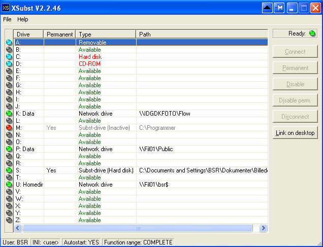Click the roll-up arrow button in title bar
This screenshot has width=323, height=247.
[x=267, y=8]
